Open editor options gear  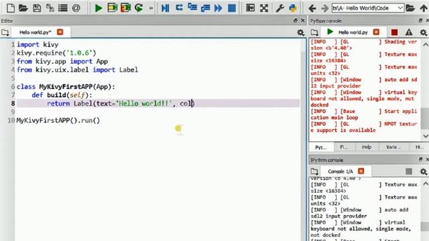click(301, 33)
